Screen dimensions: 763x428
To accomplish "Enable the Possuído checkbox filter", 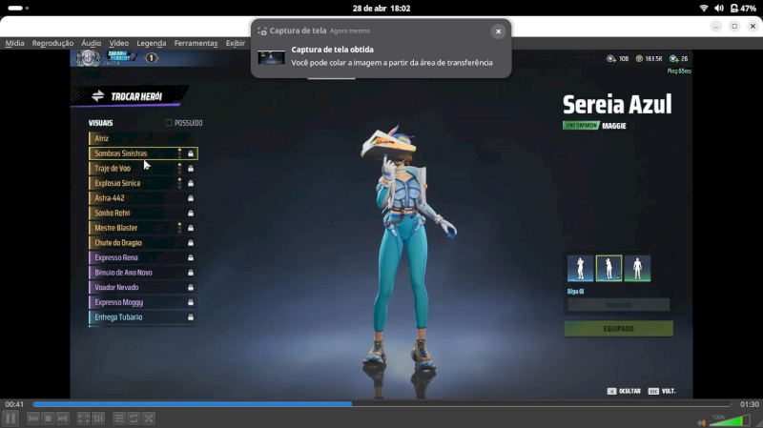I will (169, 123).
